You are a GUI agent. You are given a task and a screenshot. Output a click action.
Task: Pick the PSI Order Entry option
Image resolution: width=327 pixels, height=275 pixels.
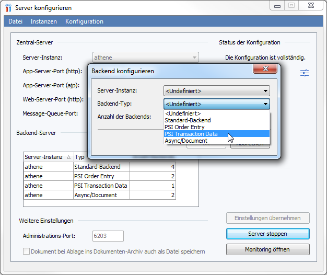184,127
